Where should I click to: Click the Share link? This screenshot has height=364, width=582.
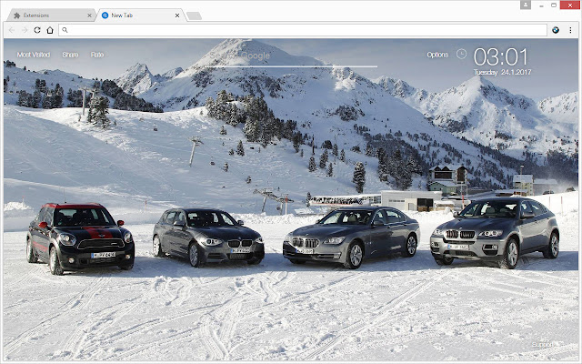70,55
